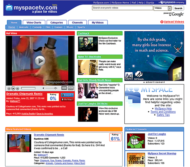
Task: Click the red Upload Videos circle icon
Action: click(162, 22)
